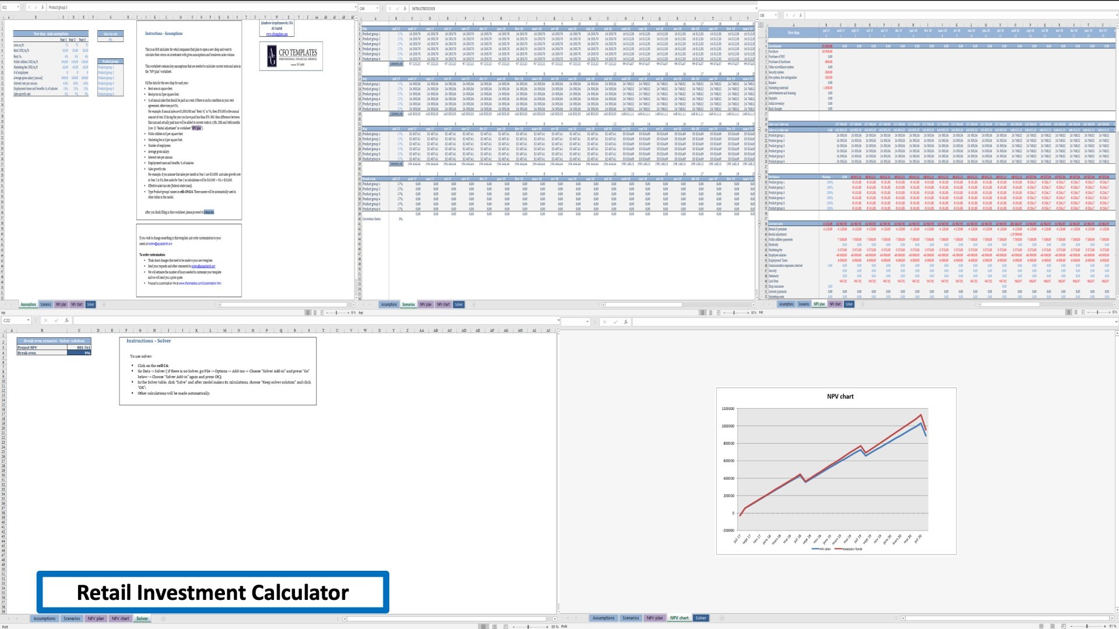Image resolution: width=1119 pixels, height=629 pixels.
Task: Open the C44 name box dropdown in the Scenarios window
Action: click(x=378, y=9)
